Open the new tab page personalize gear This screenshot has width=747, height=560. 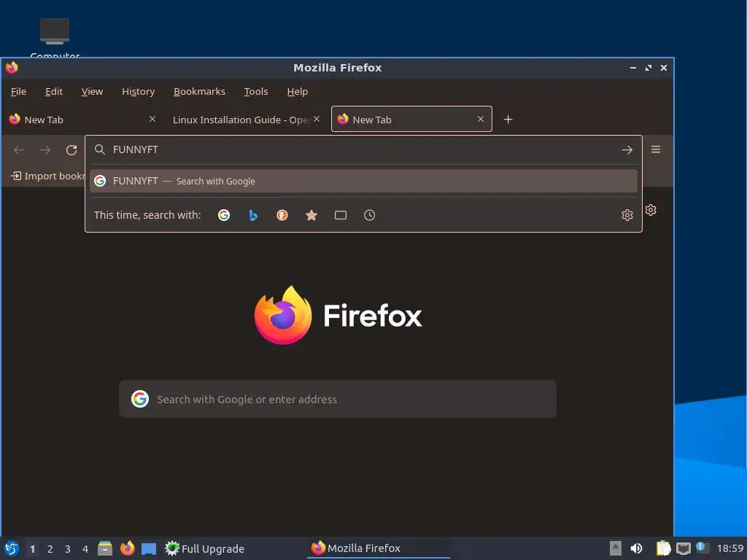[x=651, y=210]
